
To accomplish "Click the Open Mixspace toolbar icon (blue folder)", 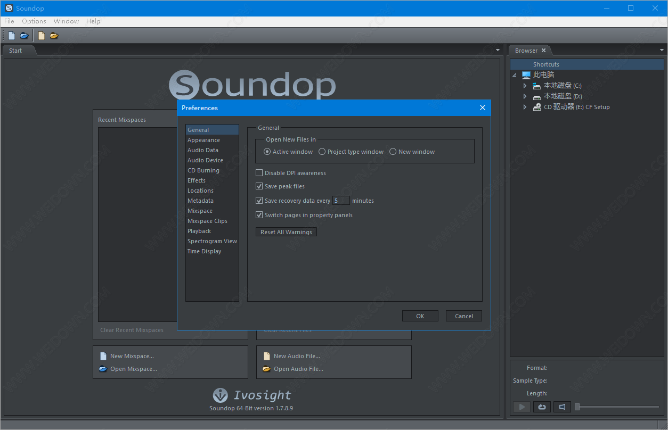I will 24,36.
